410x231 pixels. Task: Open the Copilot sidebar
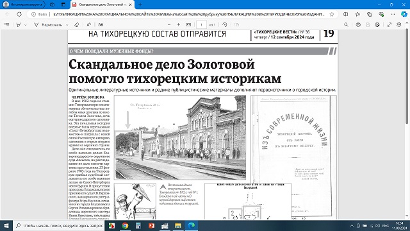pyautogui.click(x=404, y=14)
